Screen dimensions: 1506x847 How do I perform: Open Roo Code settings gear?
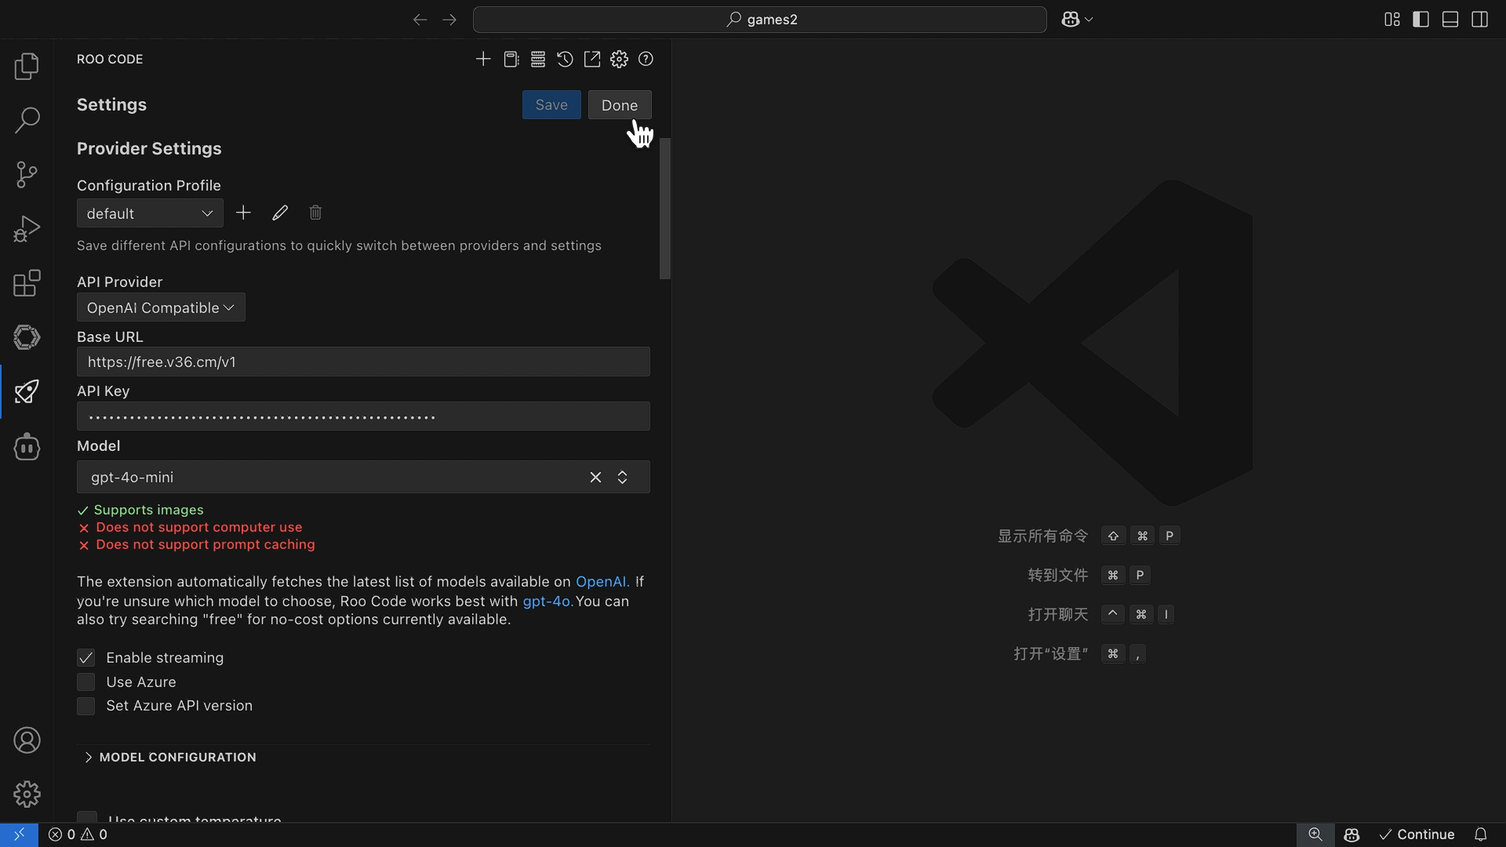click(619, 59)
